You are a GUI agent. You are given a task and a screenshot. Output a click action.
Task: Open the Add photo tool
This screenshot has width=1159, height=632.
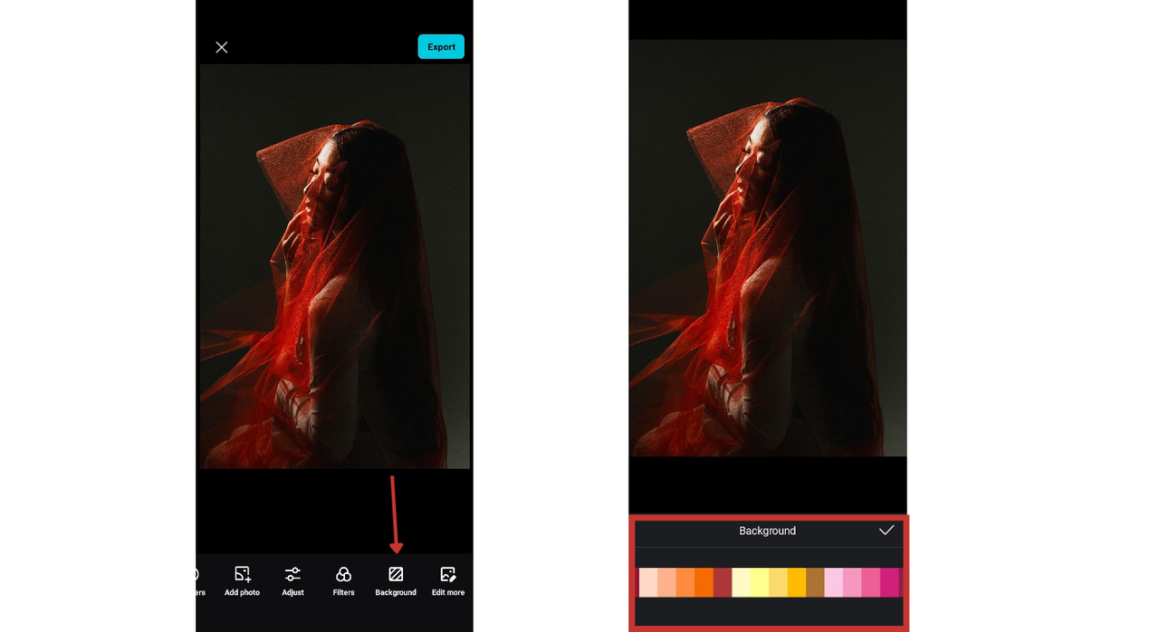pyautogui.click(x=242, y=580)
